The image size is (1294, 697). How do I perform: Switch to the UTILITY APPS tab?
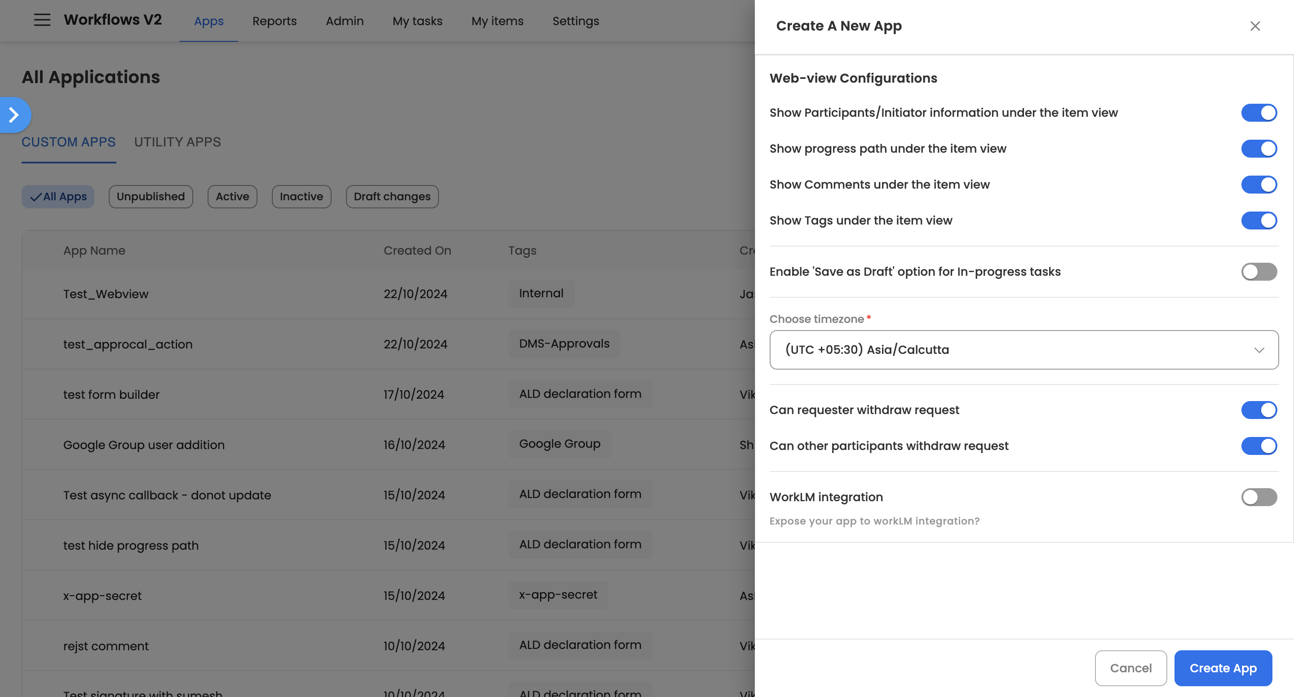coord(177,142)
